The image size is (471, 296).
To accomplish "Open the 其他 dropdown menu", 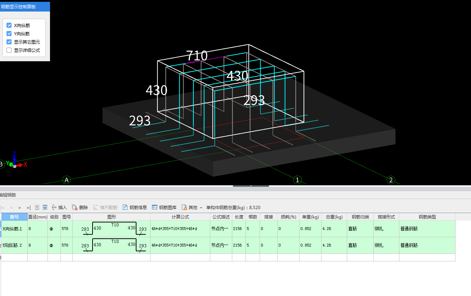I will point(192,207).
